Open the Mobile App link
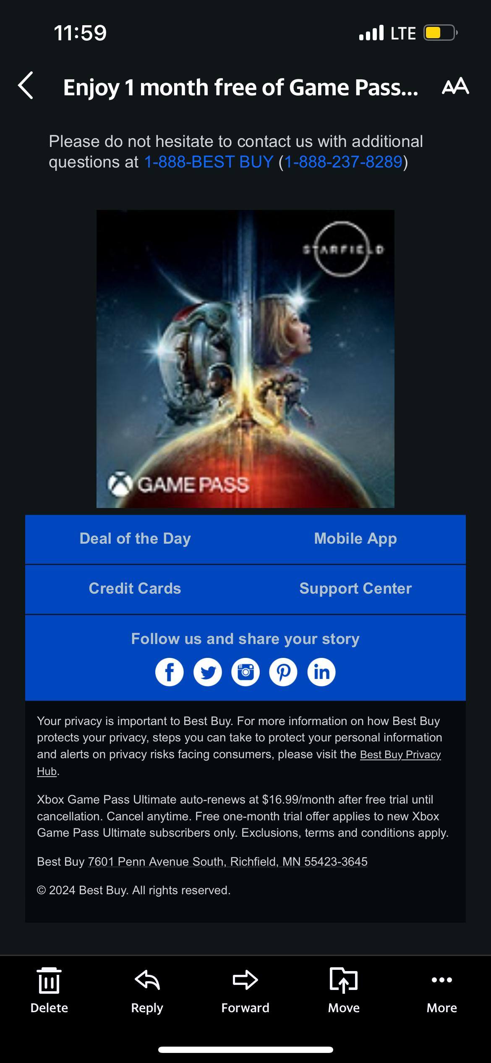 point(355,539)
